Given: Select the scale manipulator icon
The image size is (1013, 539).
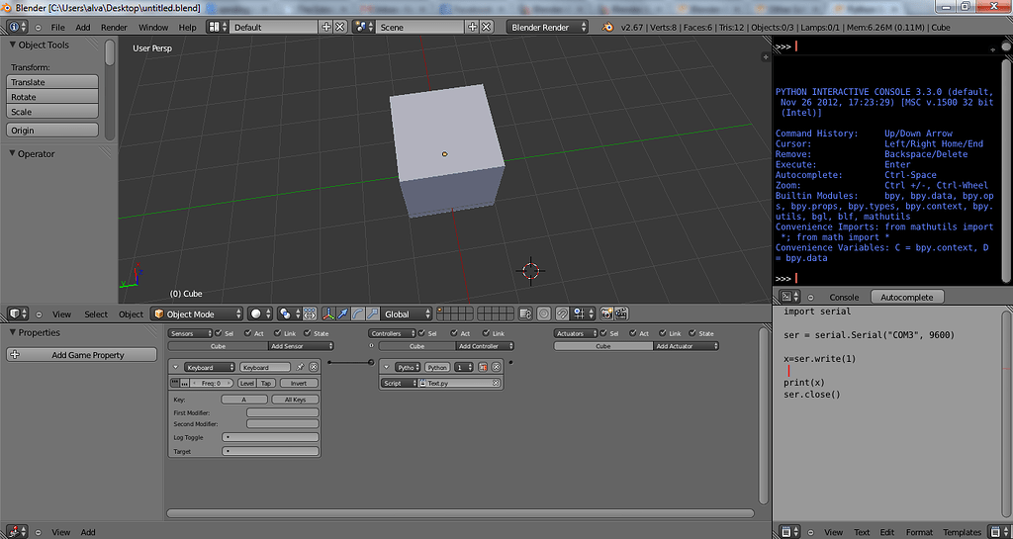Looking at the screenshot, I should (373, 314).
